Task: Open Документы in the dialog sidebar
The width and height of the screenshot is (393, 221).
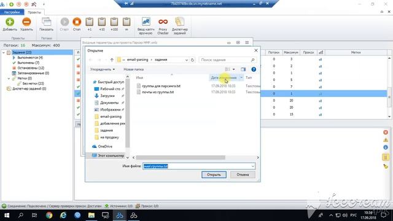Action: click(109, 103)
